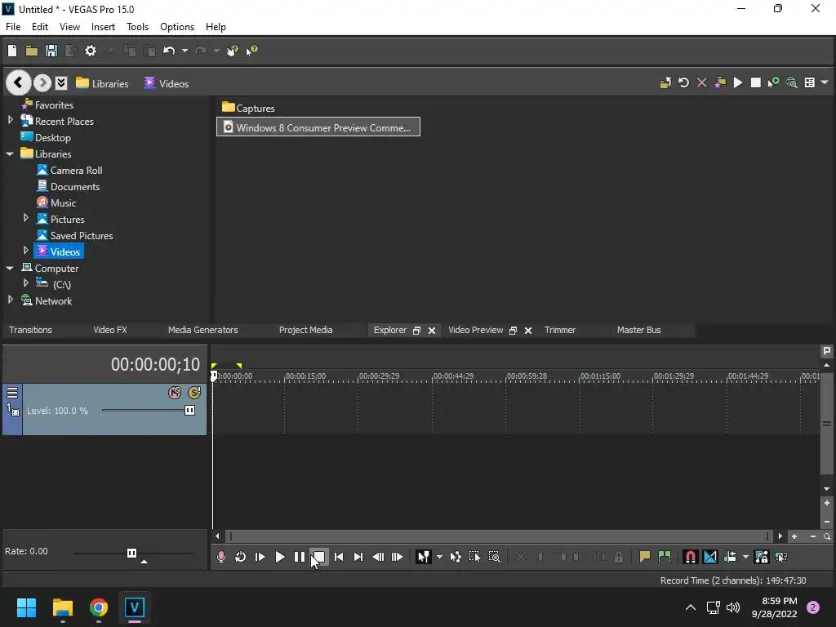Screen dimensions: 836x627
Task: Select the Windows 8 Consumer Preview video file
Action: point(318,127)
